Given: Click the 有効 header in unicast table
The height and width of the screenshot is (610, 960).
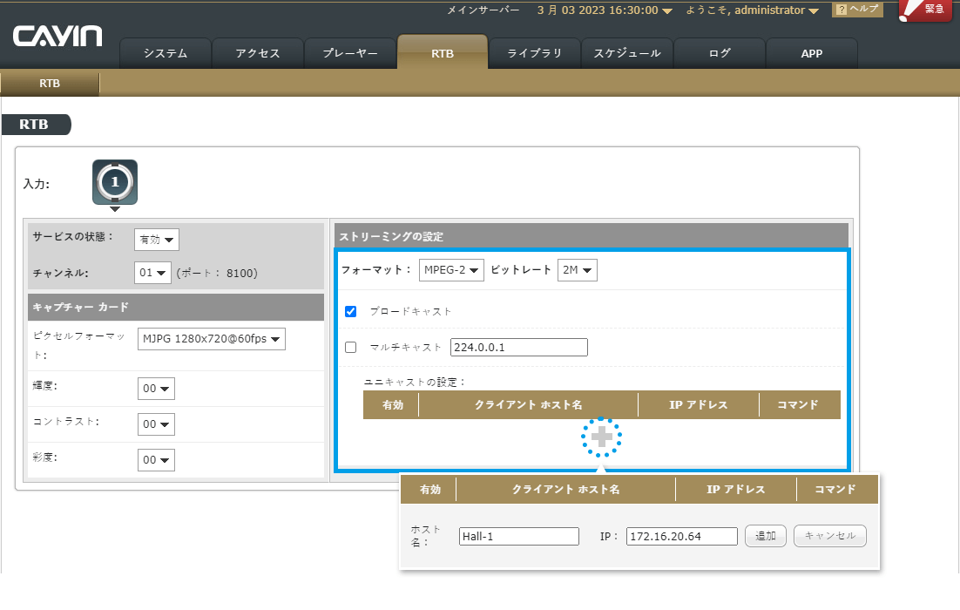Looking at the screenshot, I should [392, 405].
